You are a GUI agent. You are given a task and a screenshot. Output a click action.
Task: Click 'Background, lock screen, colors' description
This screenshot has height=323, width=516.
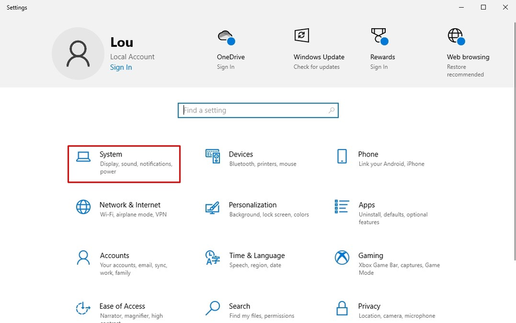(269, 214)
